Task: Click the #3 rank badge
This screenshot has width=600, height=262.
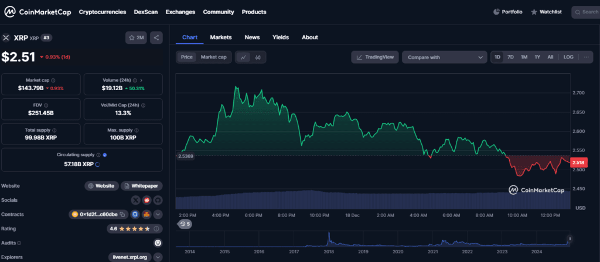Action: pos(46,38)
